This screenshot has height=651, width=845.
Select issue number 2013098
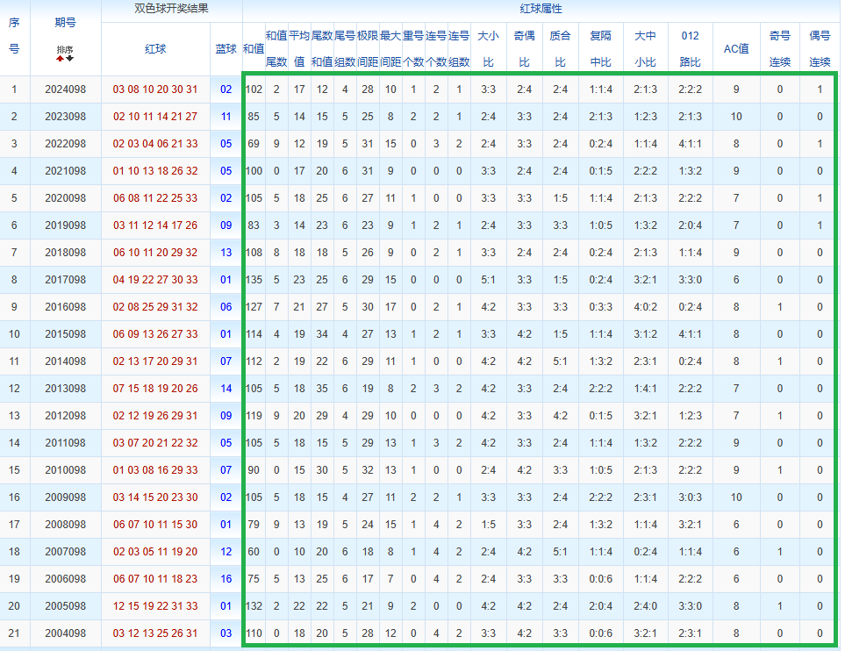pos(65,389)
